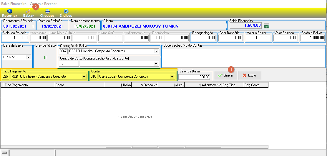Expand the Conta Caixa Local dropdown
Image resolution: width=327 pixels, height=156 pixels.
172,77
